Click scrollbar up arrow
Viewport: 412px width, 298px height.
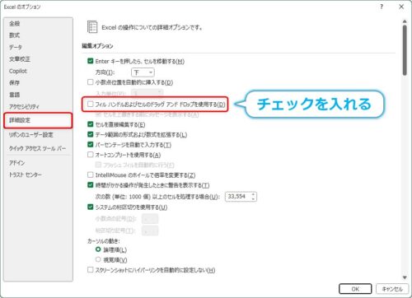pos(405,21)
